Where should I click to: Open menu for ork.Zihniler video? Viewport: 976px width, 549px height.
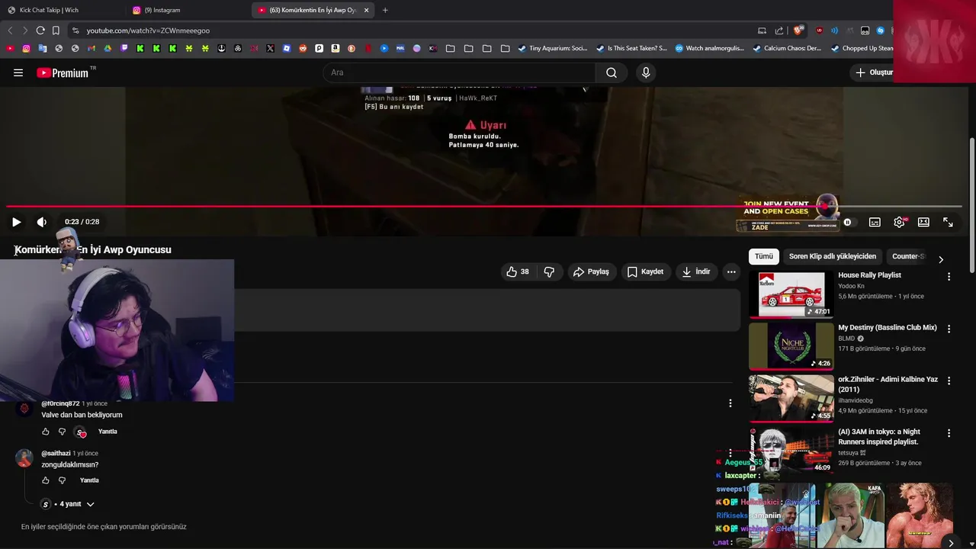tap(949, 380)
